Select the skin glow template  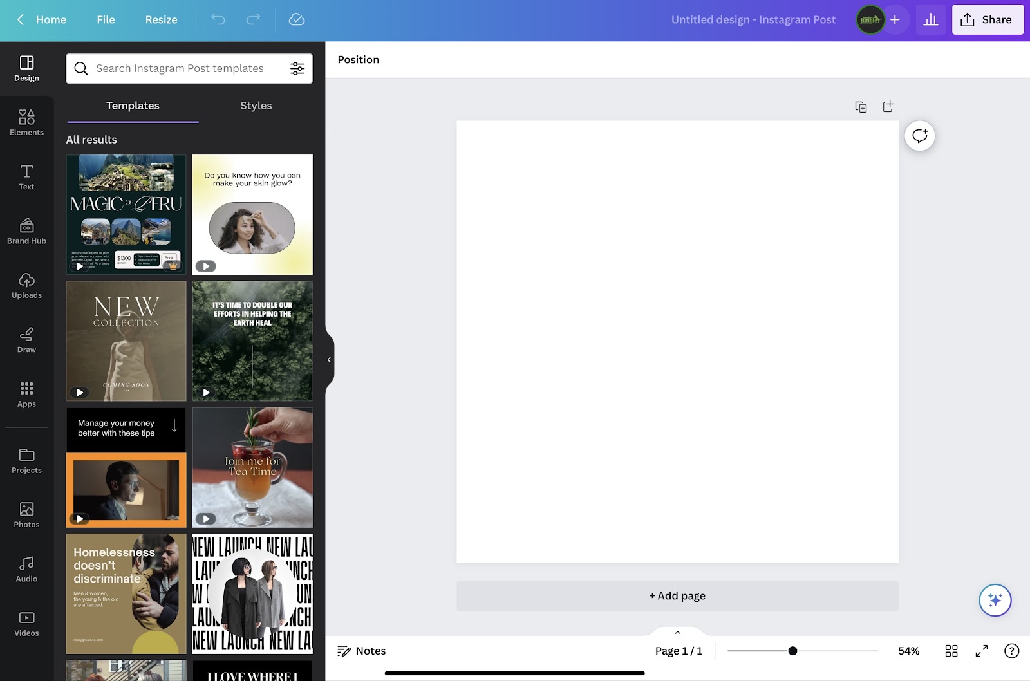252,214
